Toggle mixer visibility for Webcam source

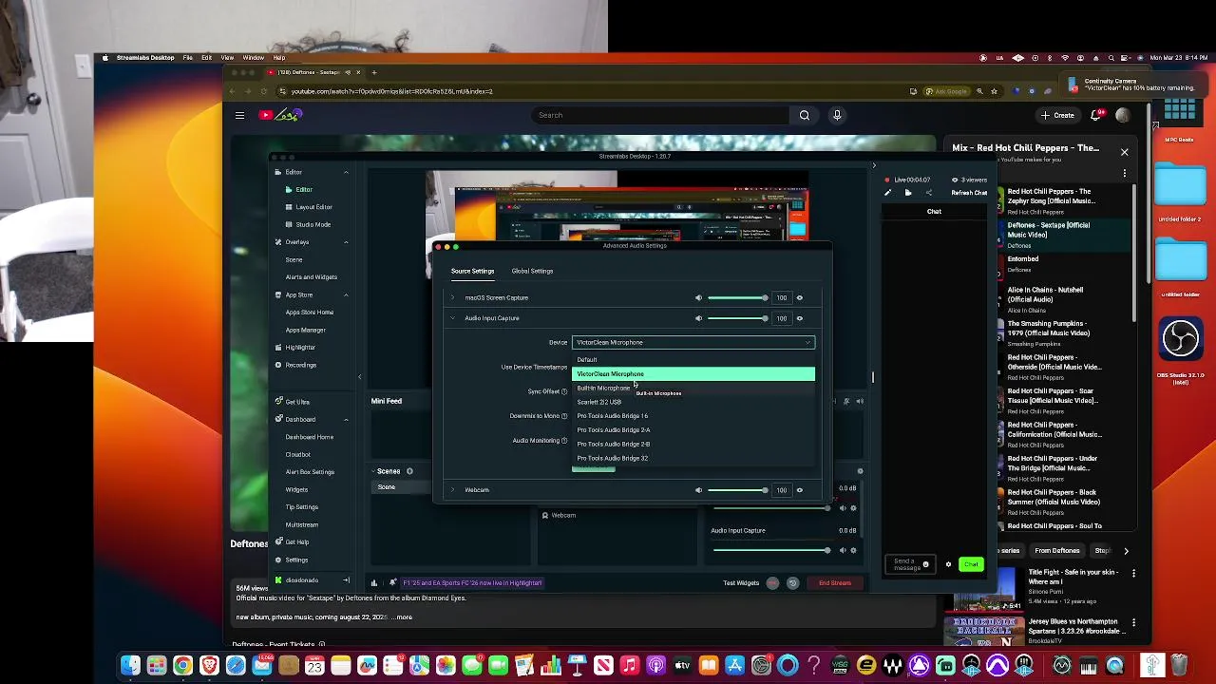pyautogui.click(x=799, y=490)
